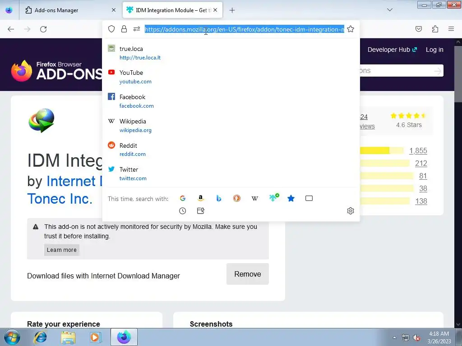Screen dimensions: 462x346
Task: Search in History clock icon
Action: pos(183,211)
